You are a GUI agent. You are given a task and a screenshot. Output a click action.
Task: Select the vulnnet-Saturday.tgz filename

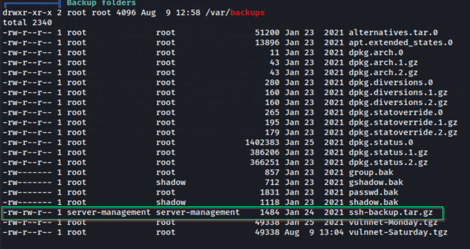coord(398,232)
